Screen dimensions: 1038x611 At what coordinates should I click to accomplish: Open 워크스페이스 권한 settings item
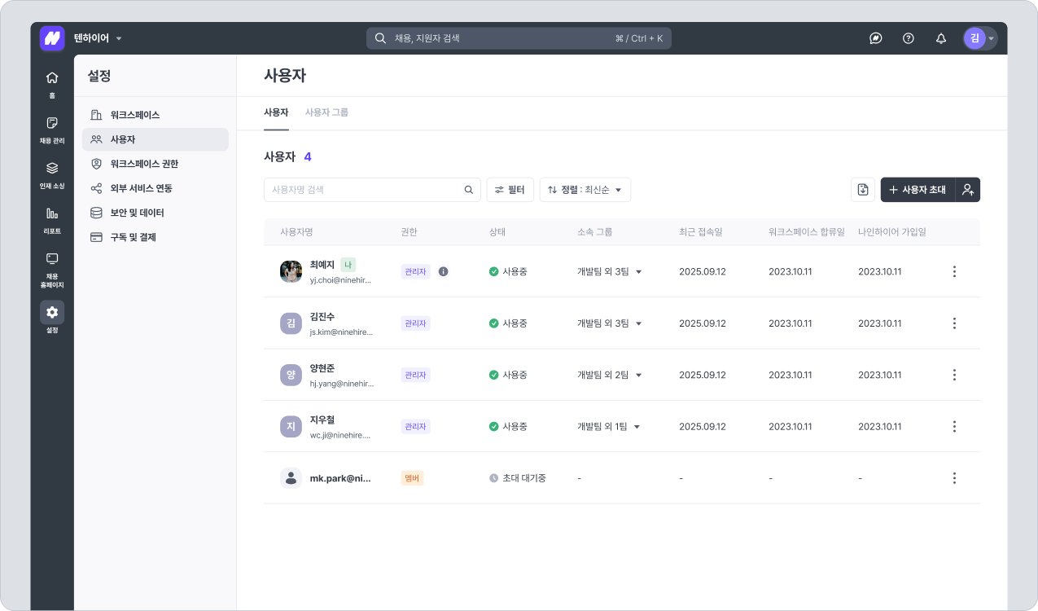(x=155, y=164)
